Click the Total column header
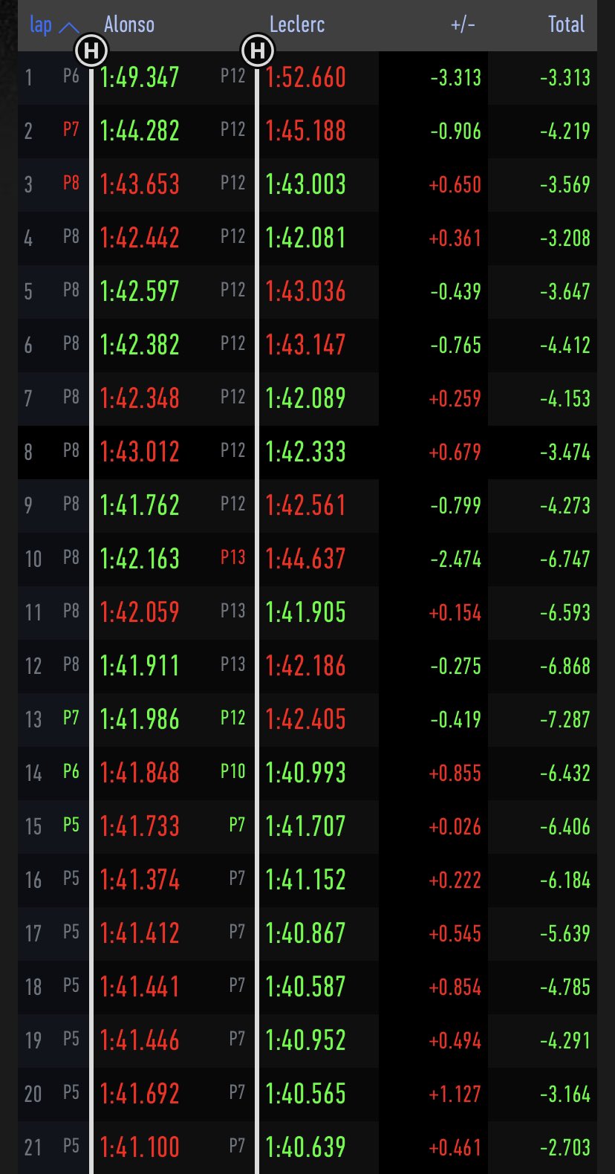615x1174 pixels. click(567, 25)
